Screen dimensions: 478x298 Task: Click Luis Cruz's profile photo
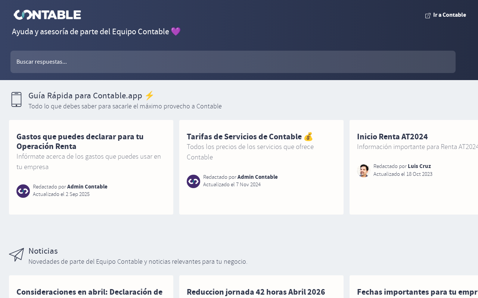(x=363, y=171)
